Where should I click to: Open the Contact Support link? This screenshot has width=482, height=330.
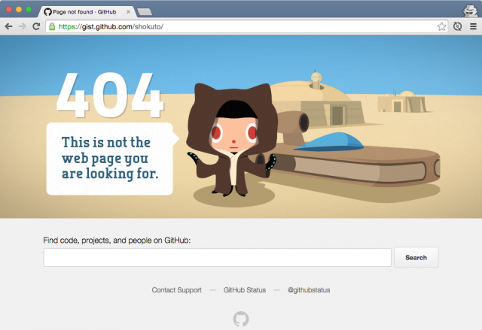(176, 290)
